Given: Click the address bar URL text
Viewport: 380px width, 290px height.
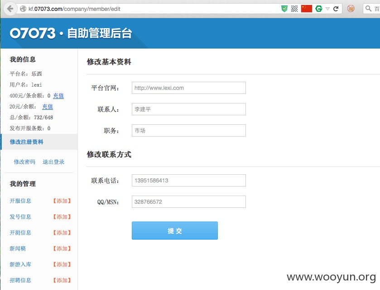Looking at the screenshot, I should (x=74, y=9).
